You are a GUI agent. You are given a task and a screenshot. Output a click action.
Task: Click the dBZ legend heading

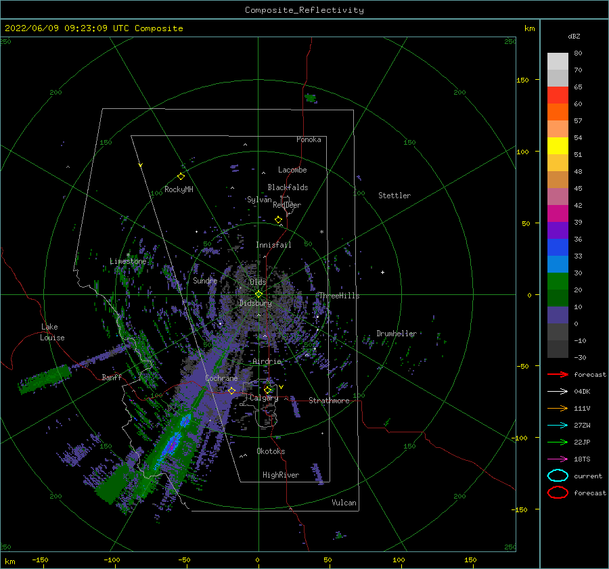pyautogui.click(x=574, y=36)
